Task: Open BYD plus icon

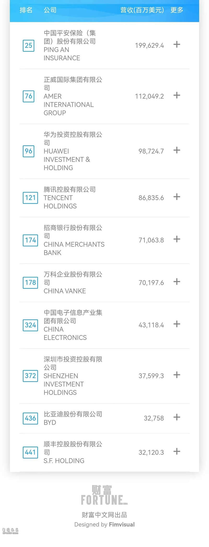Action: pyautogui.click(x=177, y=417)
